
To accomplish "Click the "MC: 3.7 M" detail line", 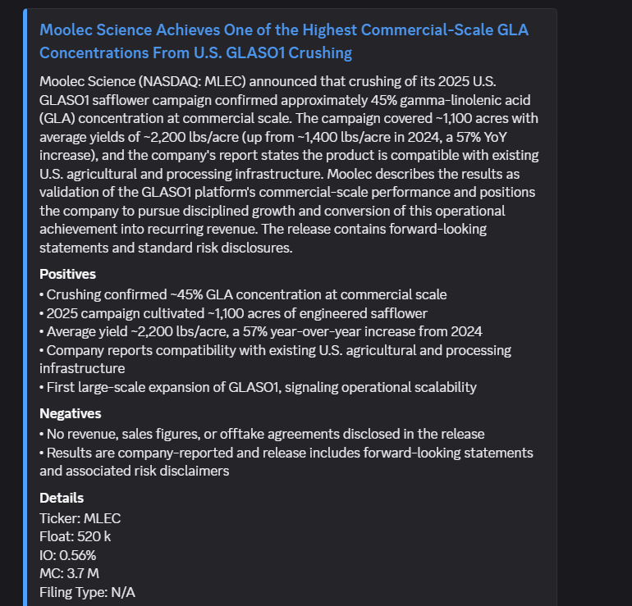I will (x=69, y=573).
